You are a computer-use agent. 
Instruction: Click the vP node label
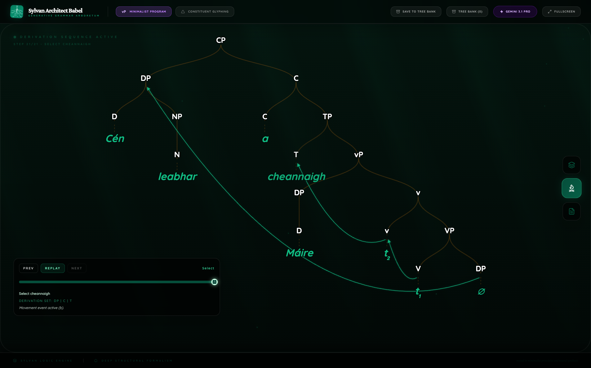coord(358,155)
